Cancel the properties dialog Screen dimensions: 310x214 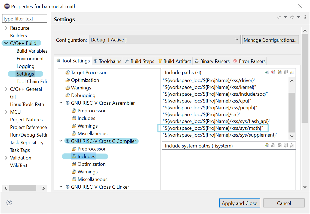[284, 203]
